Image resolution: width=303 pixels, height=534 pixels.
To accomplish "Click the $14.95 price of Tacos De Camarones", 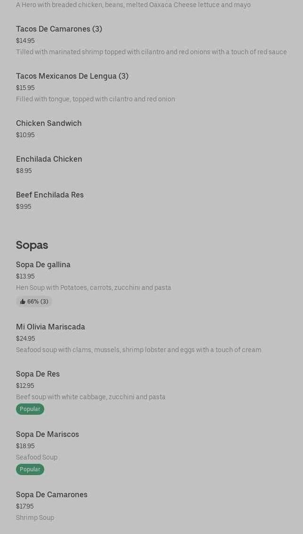I will pyautogui.click(x=25, y=41).
